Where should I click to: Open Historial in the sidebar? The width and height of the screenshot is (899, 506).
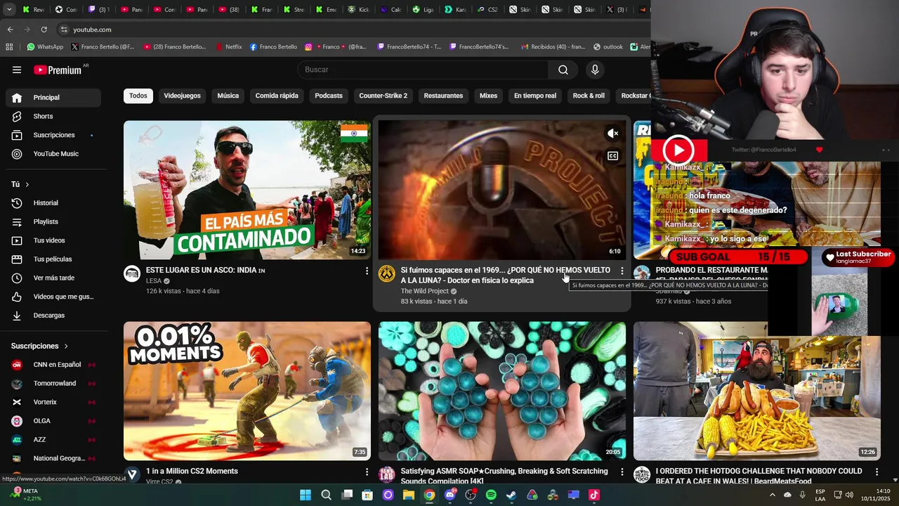(53, 203)
